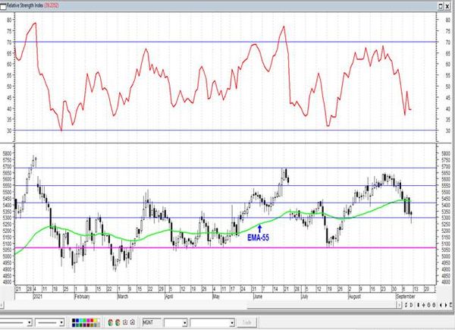Expand the wide dropdown near the grayed button
This screenshot has height=330, width=455.
(233, 322)
